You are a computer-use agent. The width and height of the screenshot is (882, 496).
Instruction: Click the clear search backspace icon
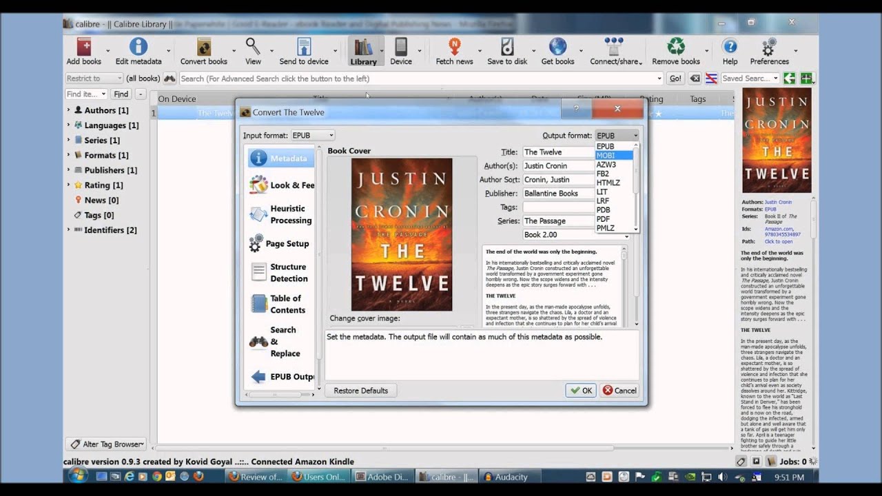point(695,79)
